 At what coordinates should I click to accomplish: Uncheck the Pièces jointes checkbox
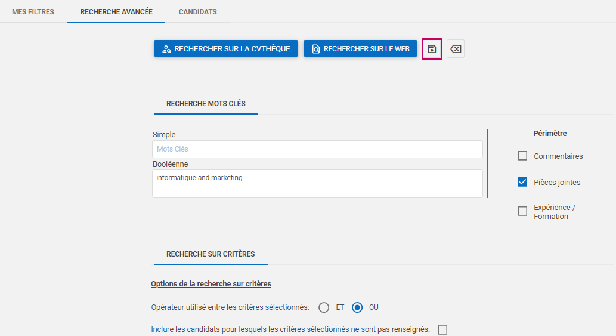click(x=522, y=182)
